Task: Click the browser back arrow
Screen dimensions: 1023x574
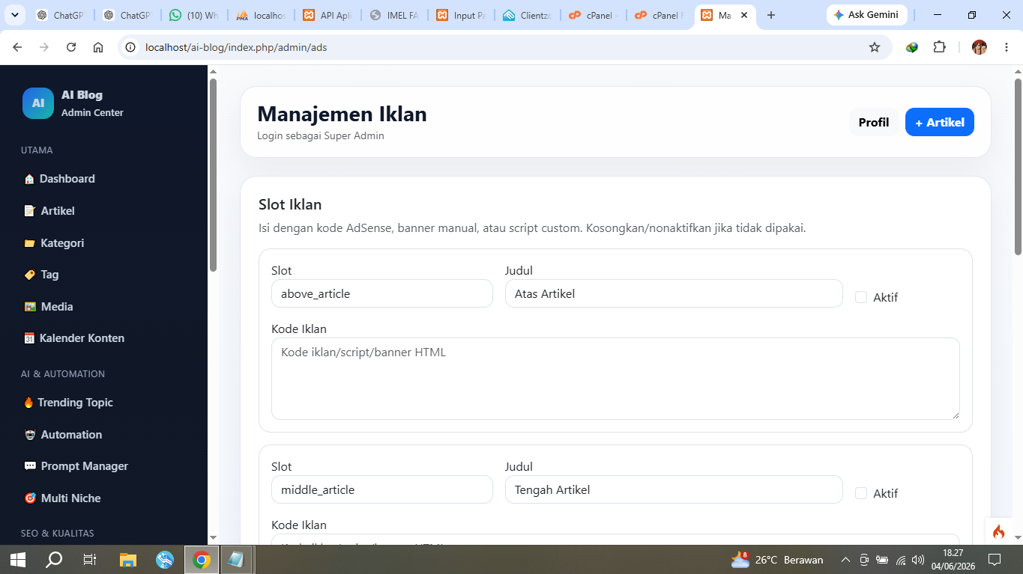Action: (17, 47)
